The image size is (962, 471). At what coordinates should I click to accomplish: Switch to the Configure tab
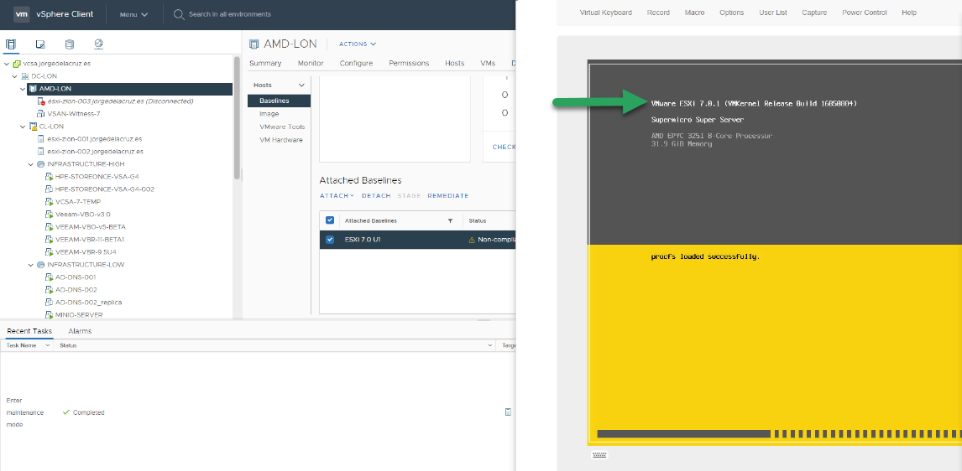[x=356, y=63]
